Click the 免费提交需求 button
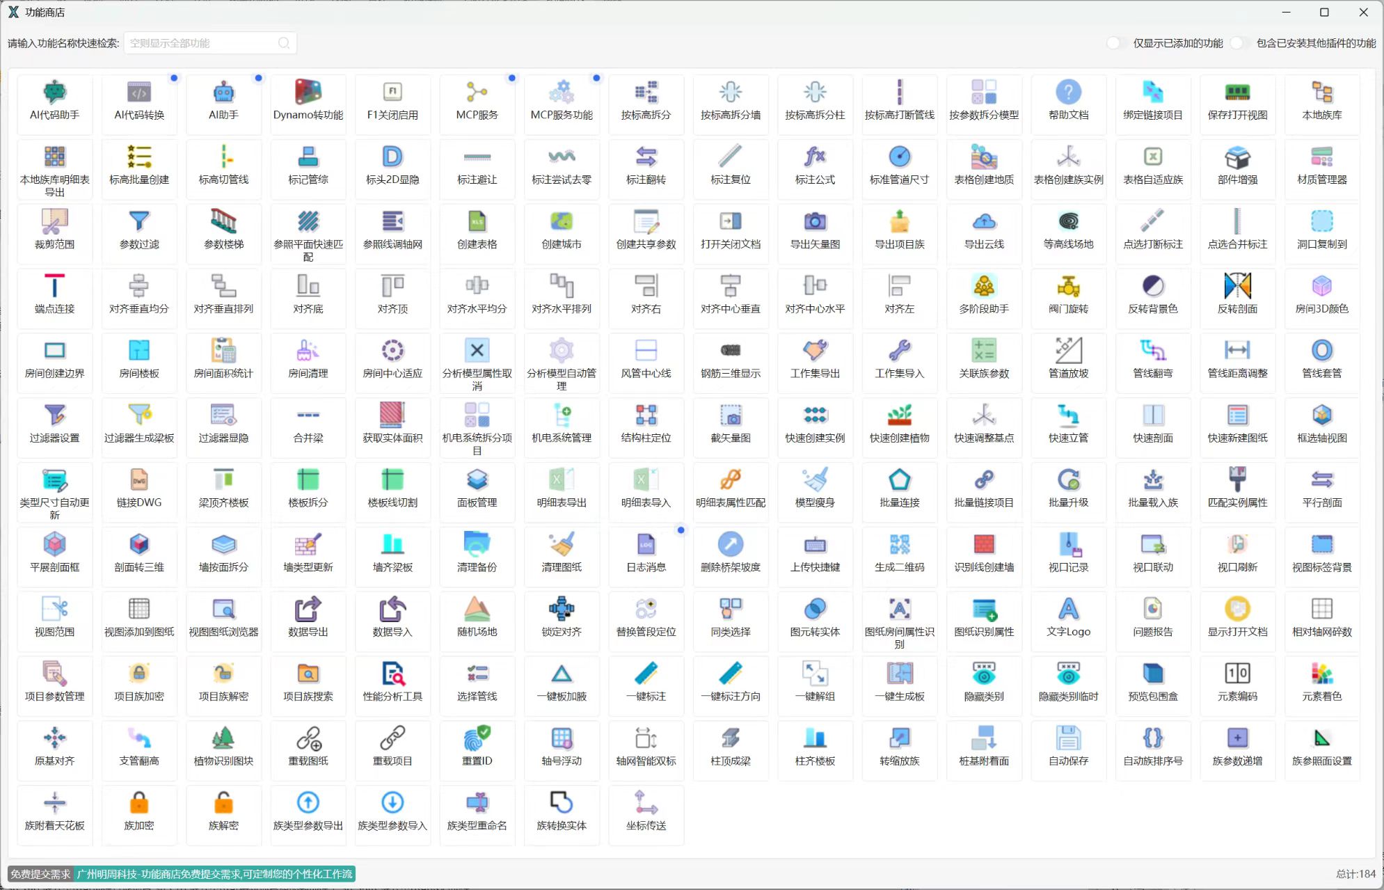Viewport: 1384px width, 890px height. (x=40, y=874)
